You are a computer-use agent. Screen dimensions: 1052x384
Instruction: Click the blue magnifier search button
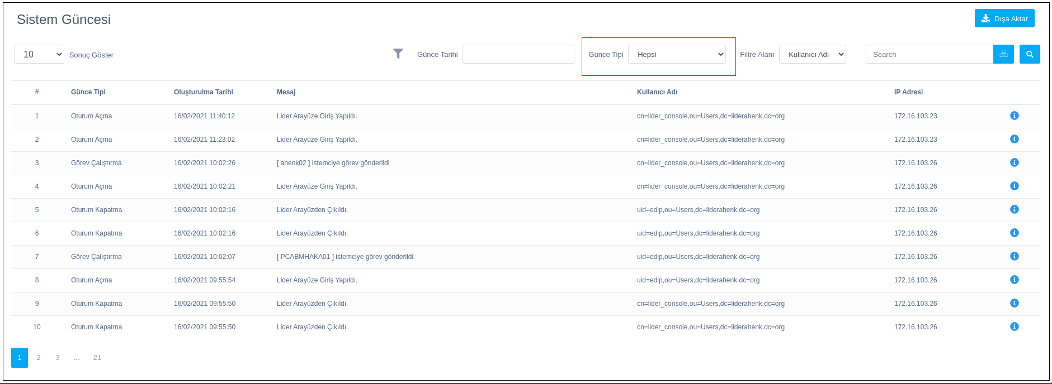1029,54
